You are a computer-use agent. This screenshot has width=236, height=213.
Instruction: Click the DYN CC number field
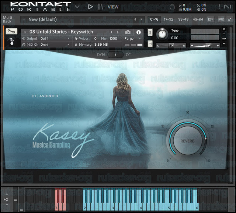tap(115, 55)
